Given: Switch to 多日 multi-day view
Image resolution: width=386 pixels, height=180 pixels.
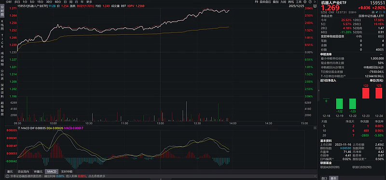Looking at the screenshot, I should coord(17,2).
